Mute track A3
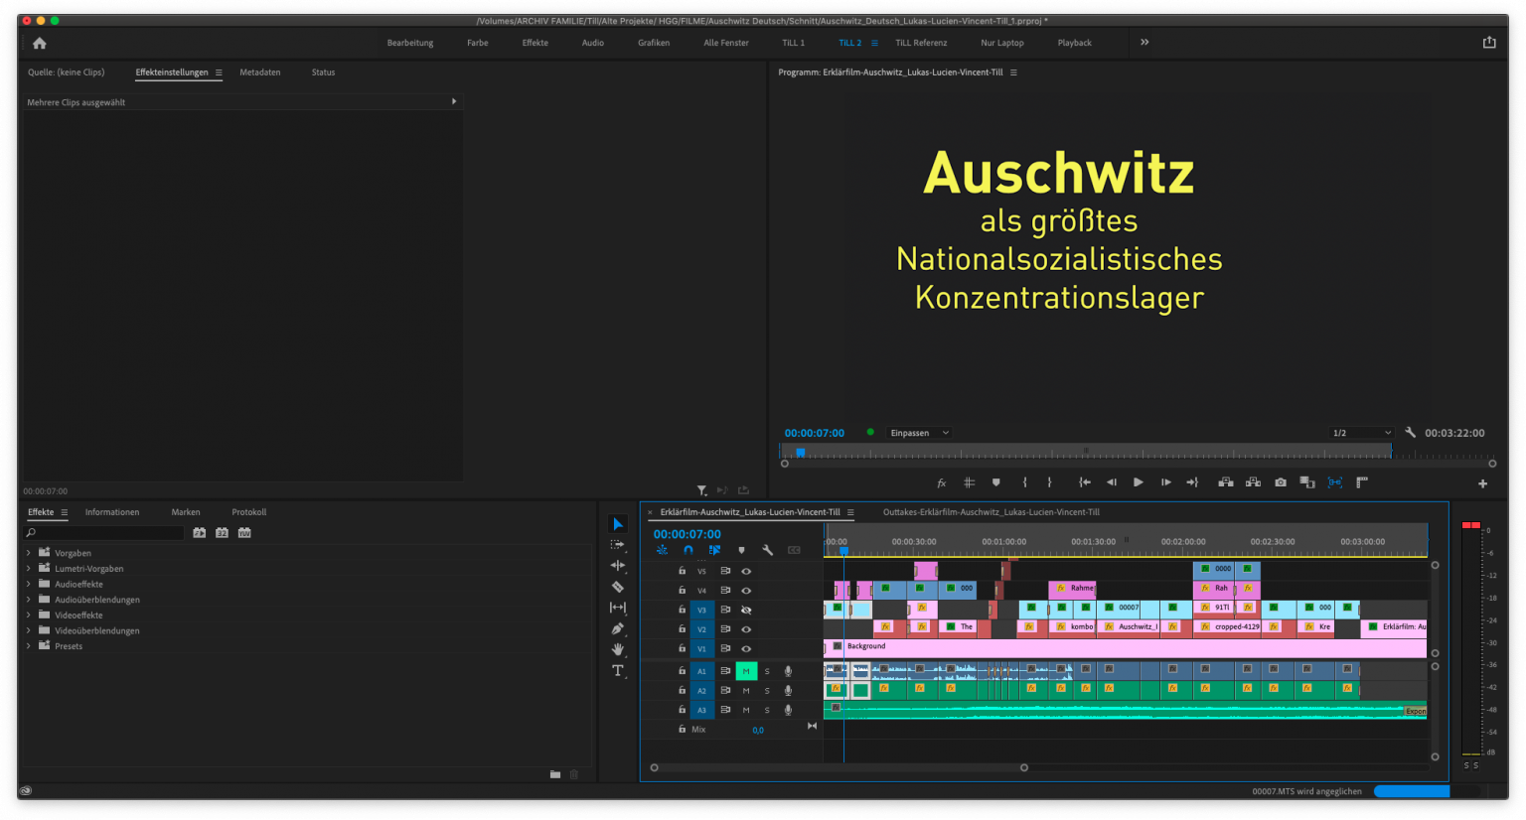Screen dimensions: 1526x820 pyautogui.click(x=746, y=710)
